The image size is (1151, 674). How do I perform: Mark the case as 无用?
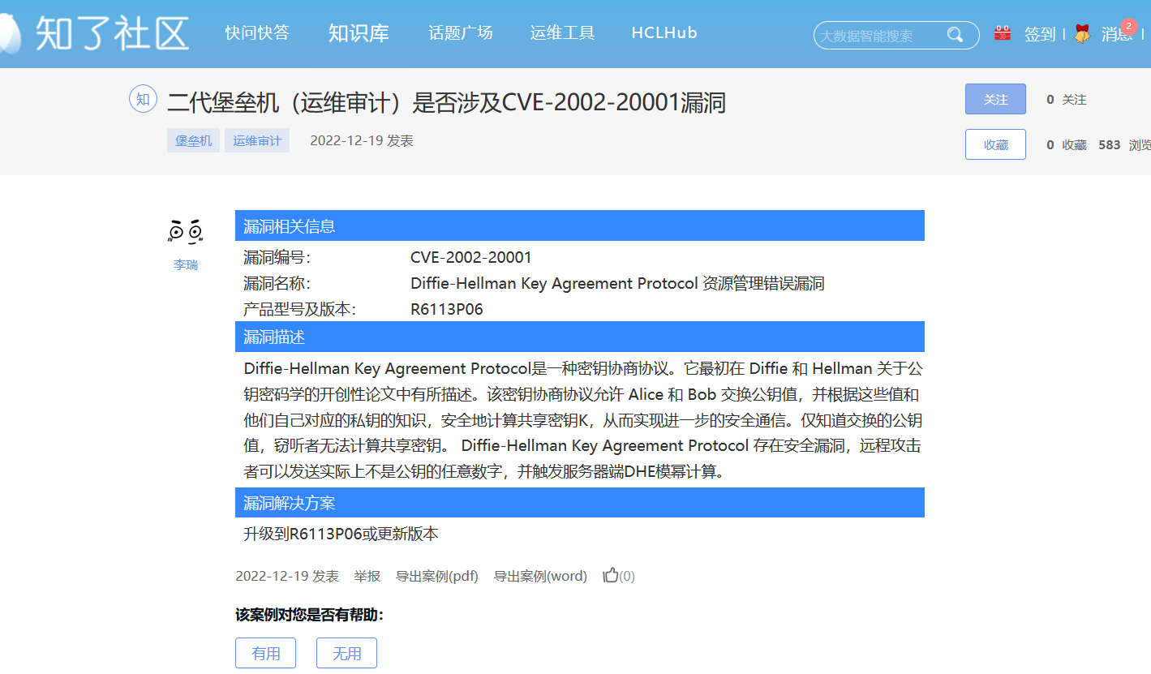pos(346,653)
